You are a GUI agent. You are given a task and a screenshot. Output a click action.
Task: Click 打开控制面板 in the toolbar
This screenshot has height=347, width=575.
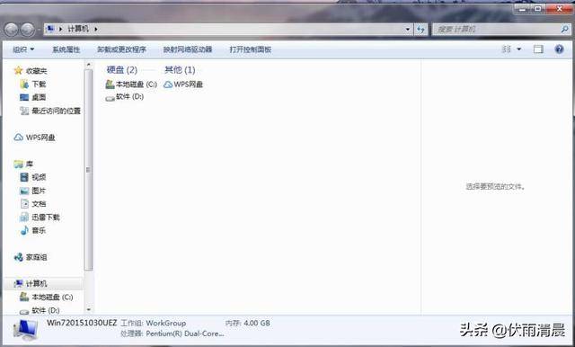point(251,49)
